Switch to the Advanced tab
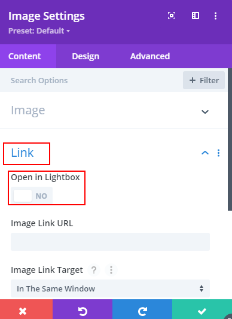 (150, 56)
